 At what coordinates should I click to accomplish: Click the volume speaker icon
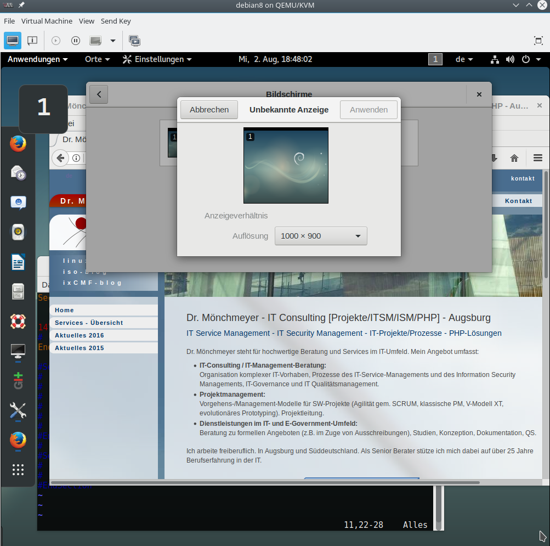pos(510,59)
